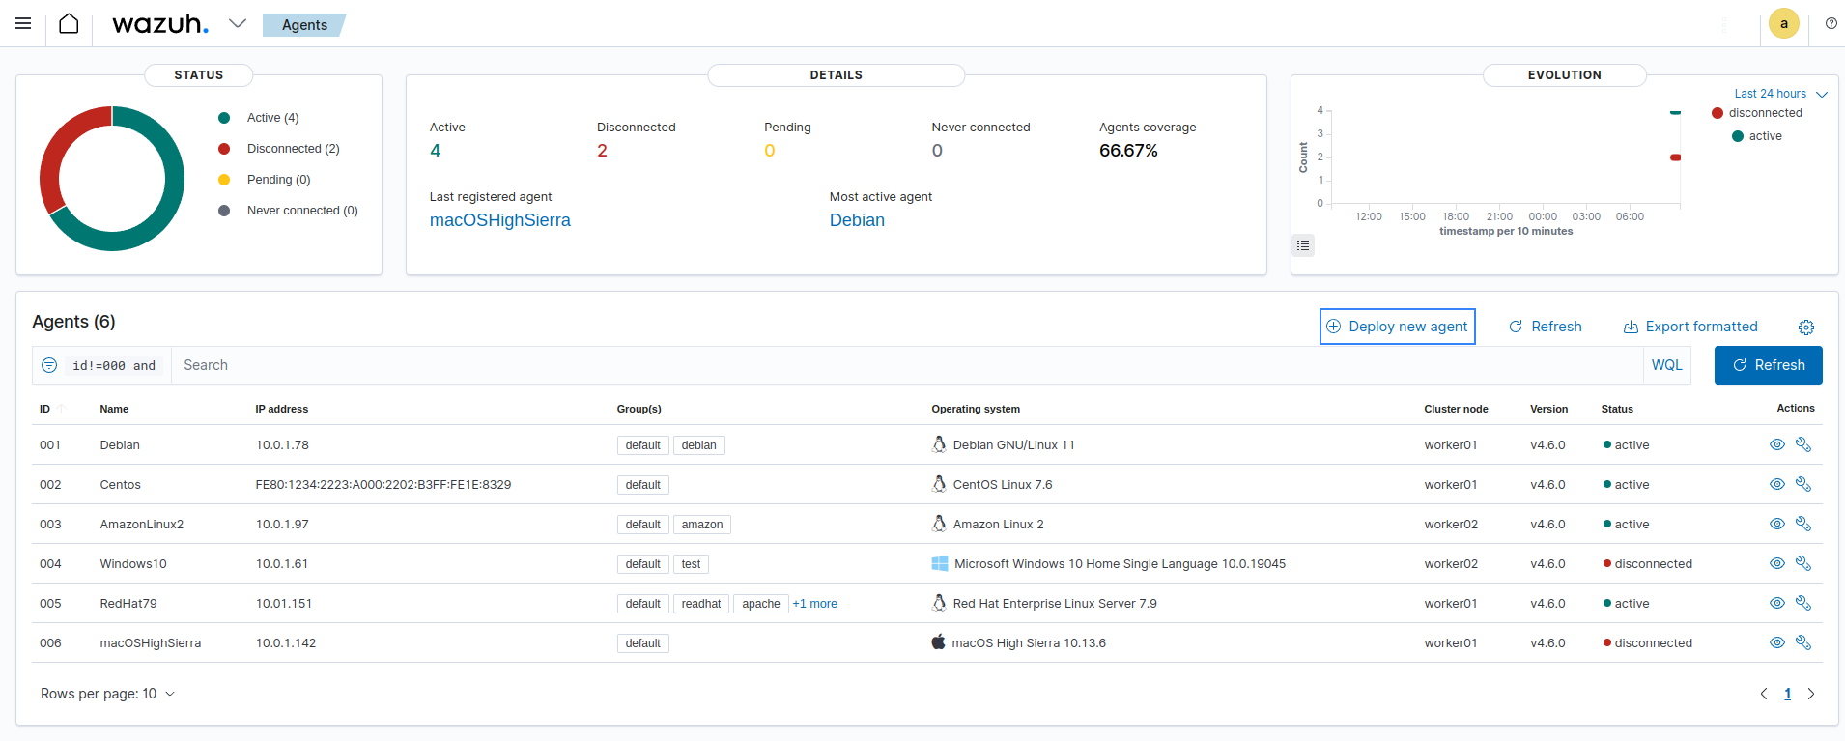1845x741 pixels.
Task: Go to next page arrow
Action: [x=1811, y=694]
